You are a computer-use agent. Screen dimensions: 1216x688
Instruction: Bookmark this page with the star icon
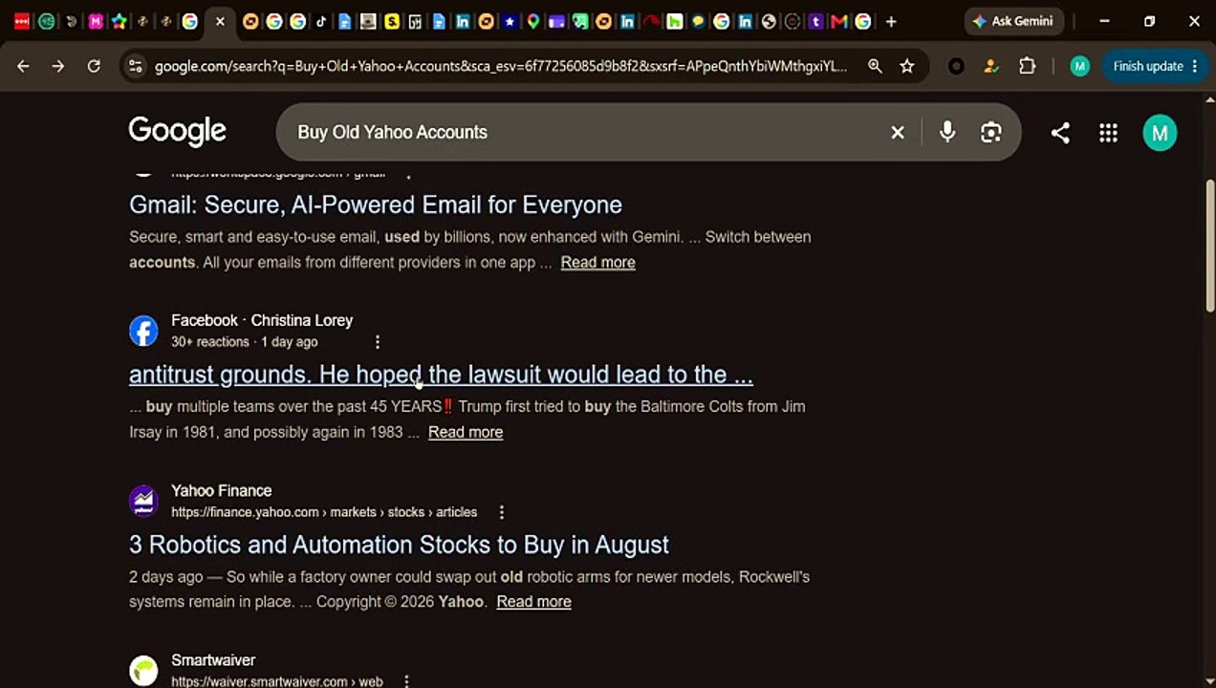907,66
